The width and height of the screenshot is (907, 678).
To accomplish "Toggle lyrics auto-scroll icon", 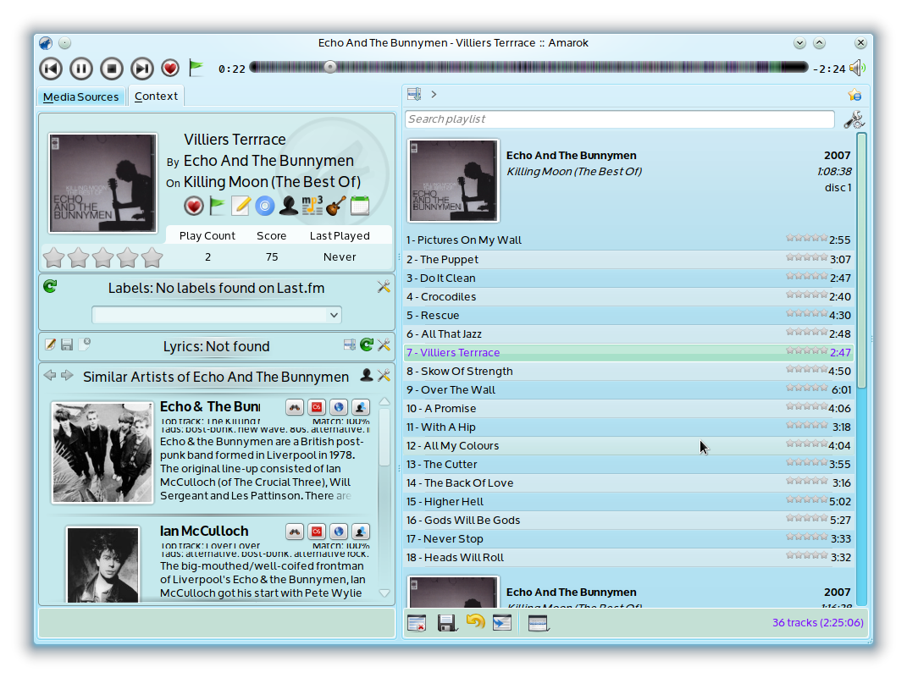I will (x=350, y=345).
